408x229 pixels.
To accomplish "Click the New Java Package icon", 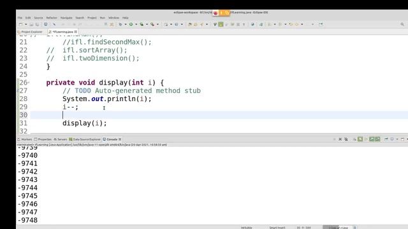I will pos(166,24).
